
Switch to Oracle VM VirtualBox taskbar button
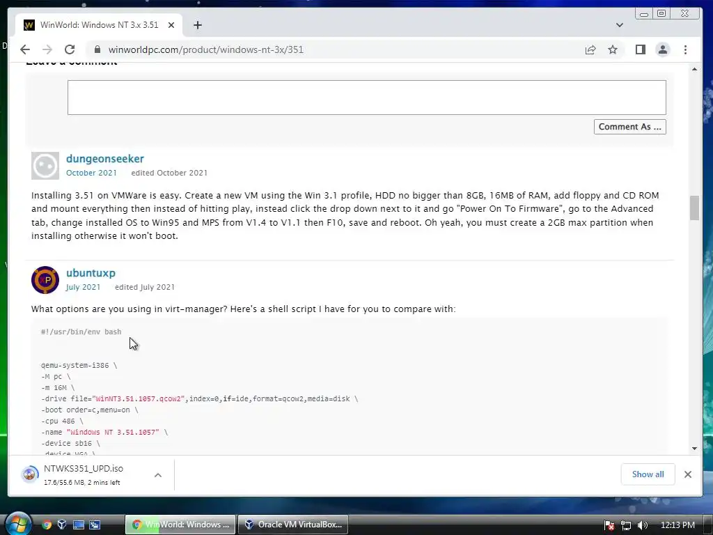coord(293,525)
